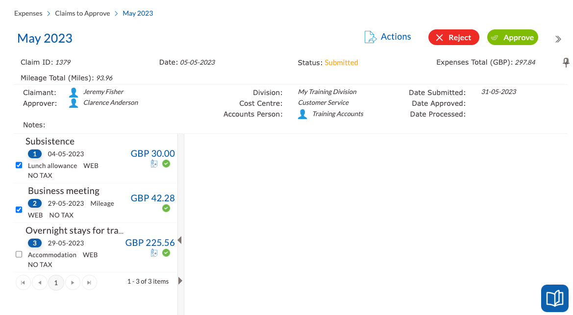This screenshot has width=573, height=315.
Task: Click Mileage Total value 93.96
Action: coord(104,78)
